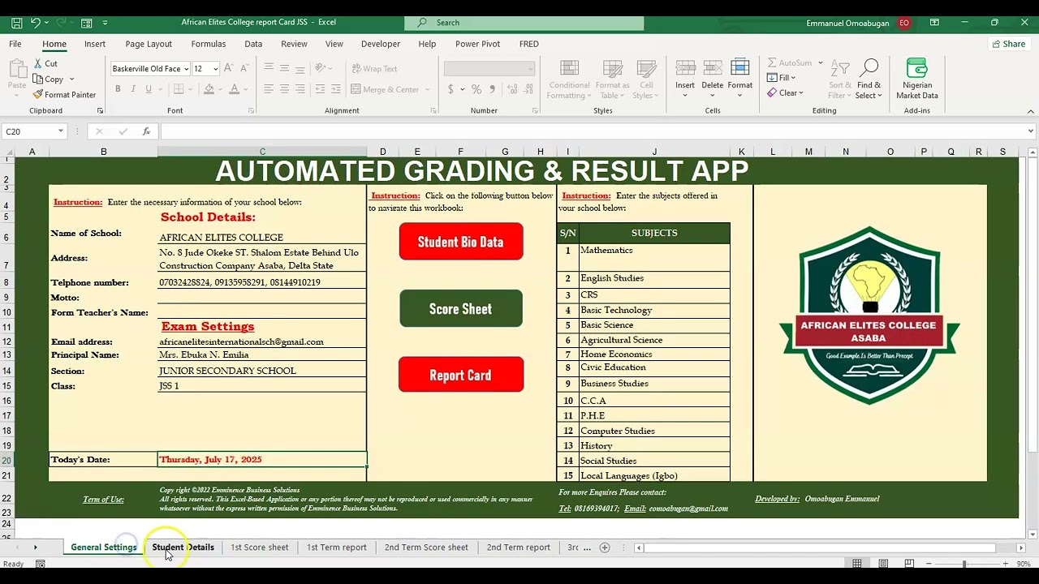Click the Save icon in the title bar
Screen dimensions: 1039x584
(x=16, y=23)
